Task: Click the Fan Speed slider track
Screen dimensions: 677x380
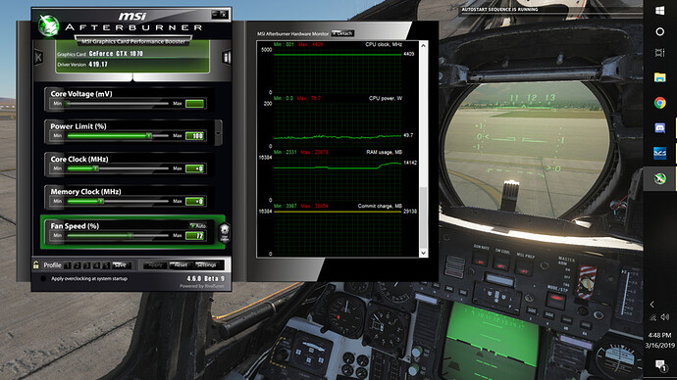Action: coord(117,236)
